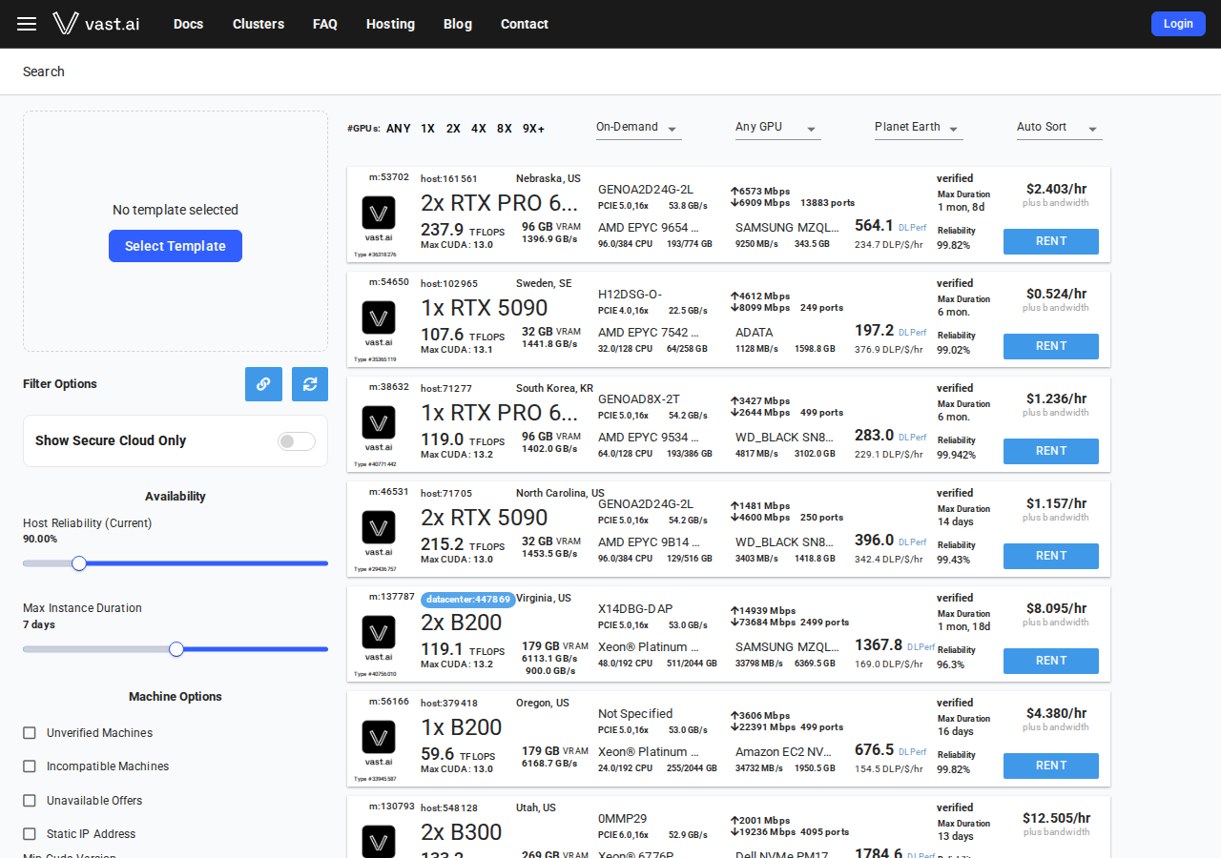Click the Max Instance Duration slider handle
The height and width of the screenshot is (858, 1221).
[x=176, y=649]
